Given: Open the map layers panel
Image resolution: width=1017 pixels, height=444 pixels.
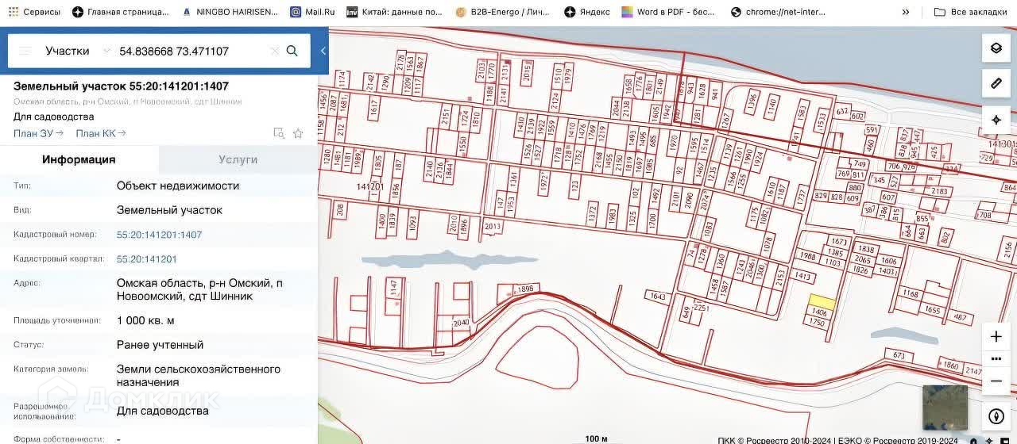Looking at the screenshot, I should click(x=996, y=48).
